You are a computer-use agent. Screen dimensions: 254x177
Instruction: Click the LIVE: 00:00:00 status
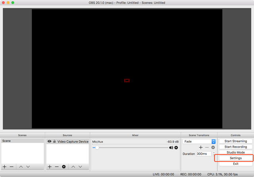[163, 174]
